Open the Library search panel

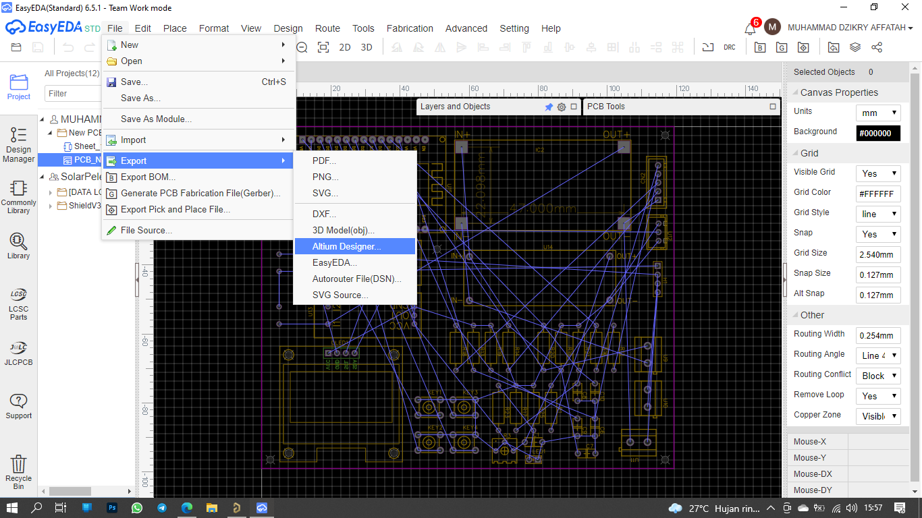(x=19, y=246)
